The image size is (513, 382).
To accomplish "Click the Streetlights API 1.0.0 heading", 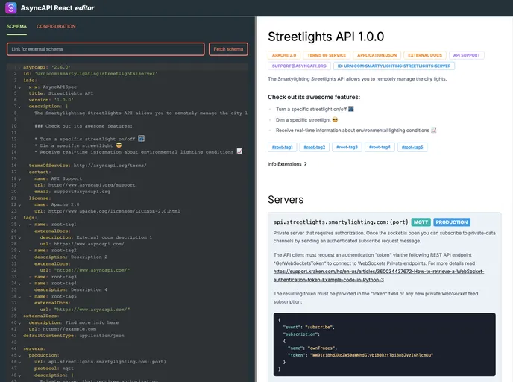I will [x=326, y=37].
